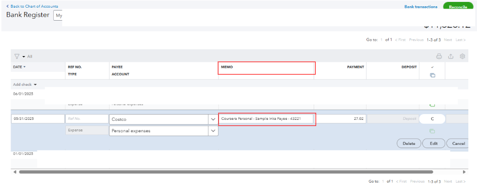Click the Ref No. input field

tap(86, 119)
